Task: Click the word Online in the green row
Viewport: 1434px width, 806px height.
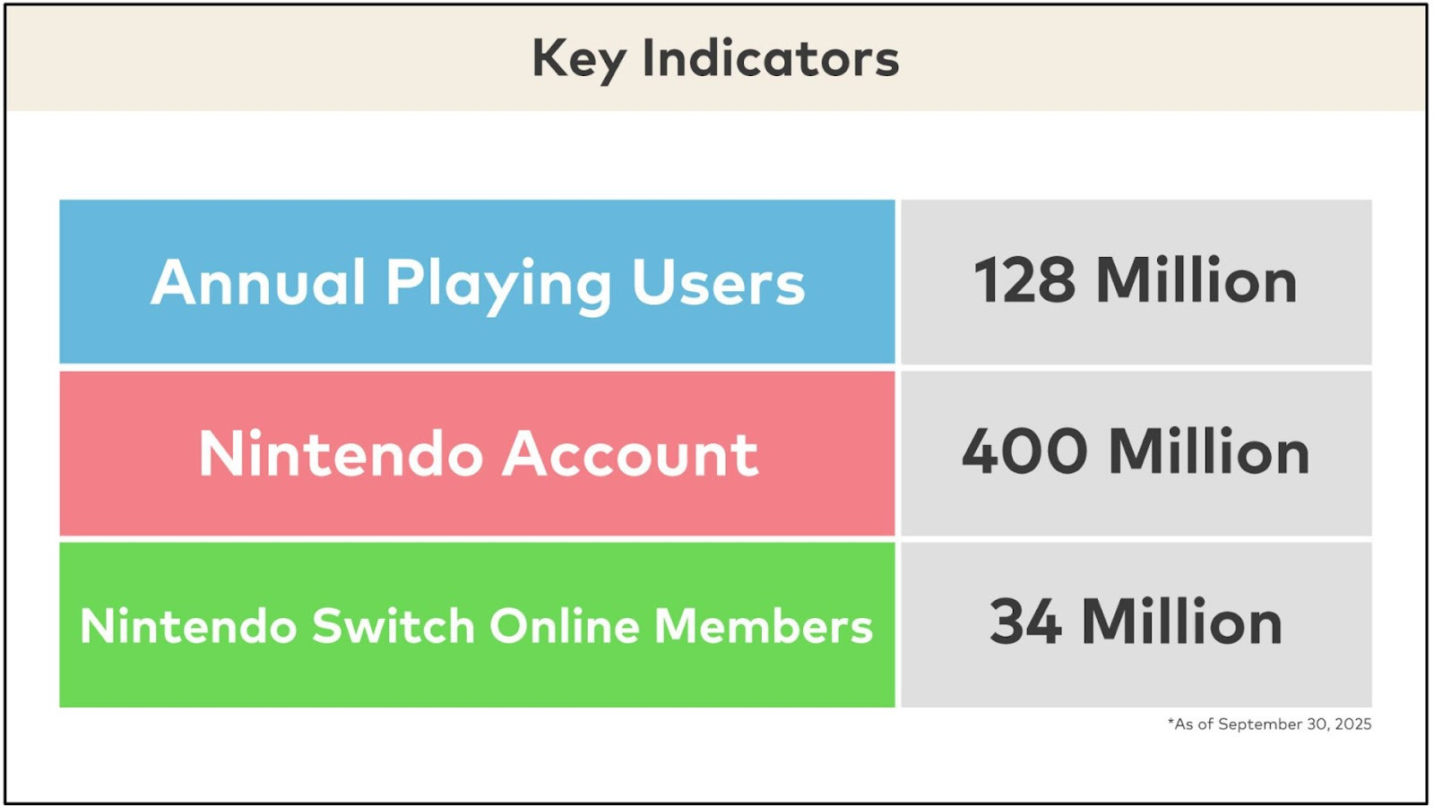Action: coord(565,626)
